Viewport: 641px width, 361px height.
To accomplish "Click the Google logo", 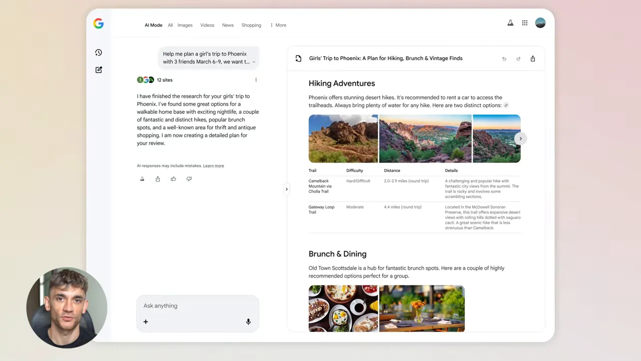I will (x=99, y=24).
